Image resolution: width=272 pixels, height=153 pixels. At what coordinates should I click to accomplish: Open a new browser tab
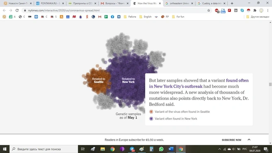coord(232,3)
